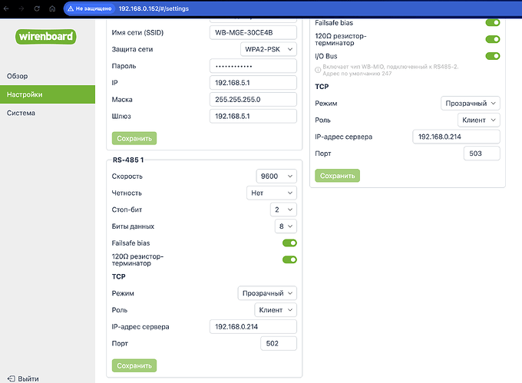522x383 pixels.
Task: Reload the page with the refresh icon
Action: tap(37, 8)
